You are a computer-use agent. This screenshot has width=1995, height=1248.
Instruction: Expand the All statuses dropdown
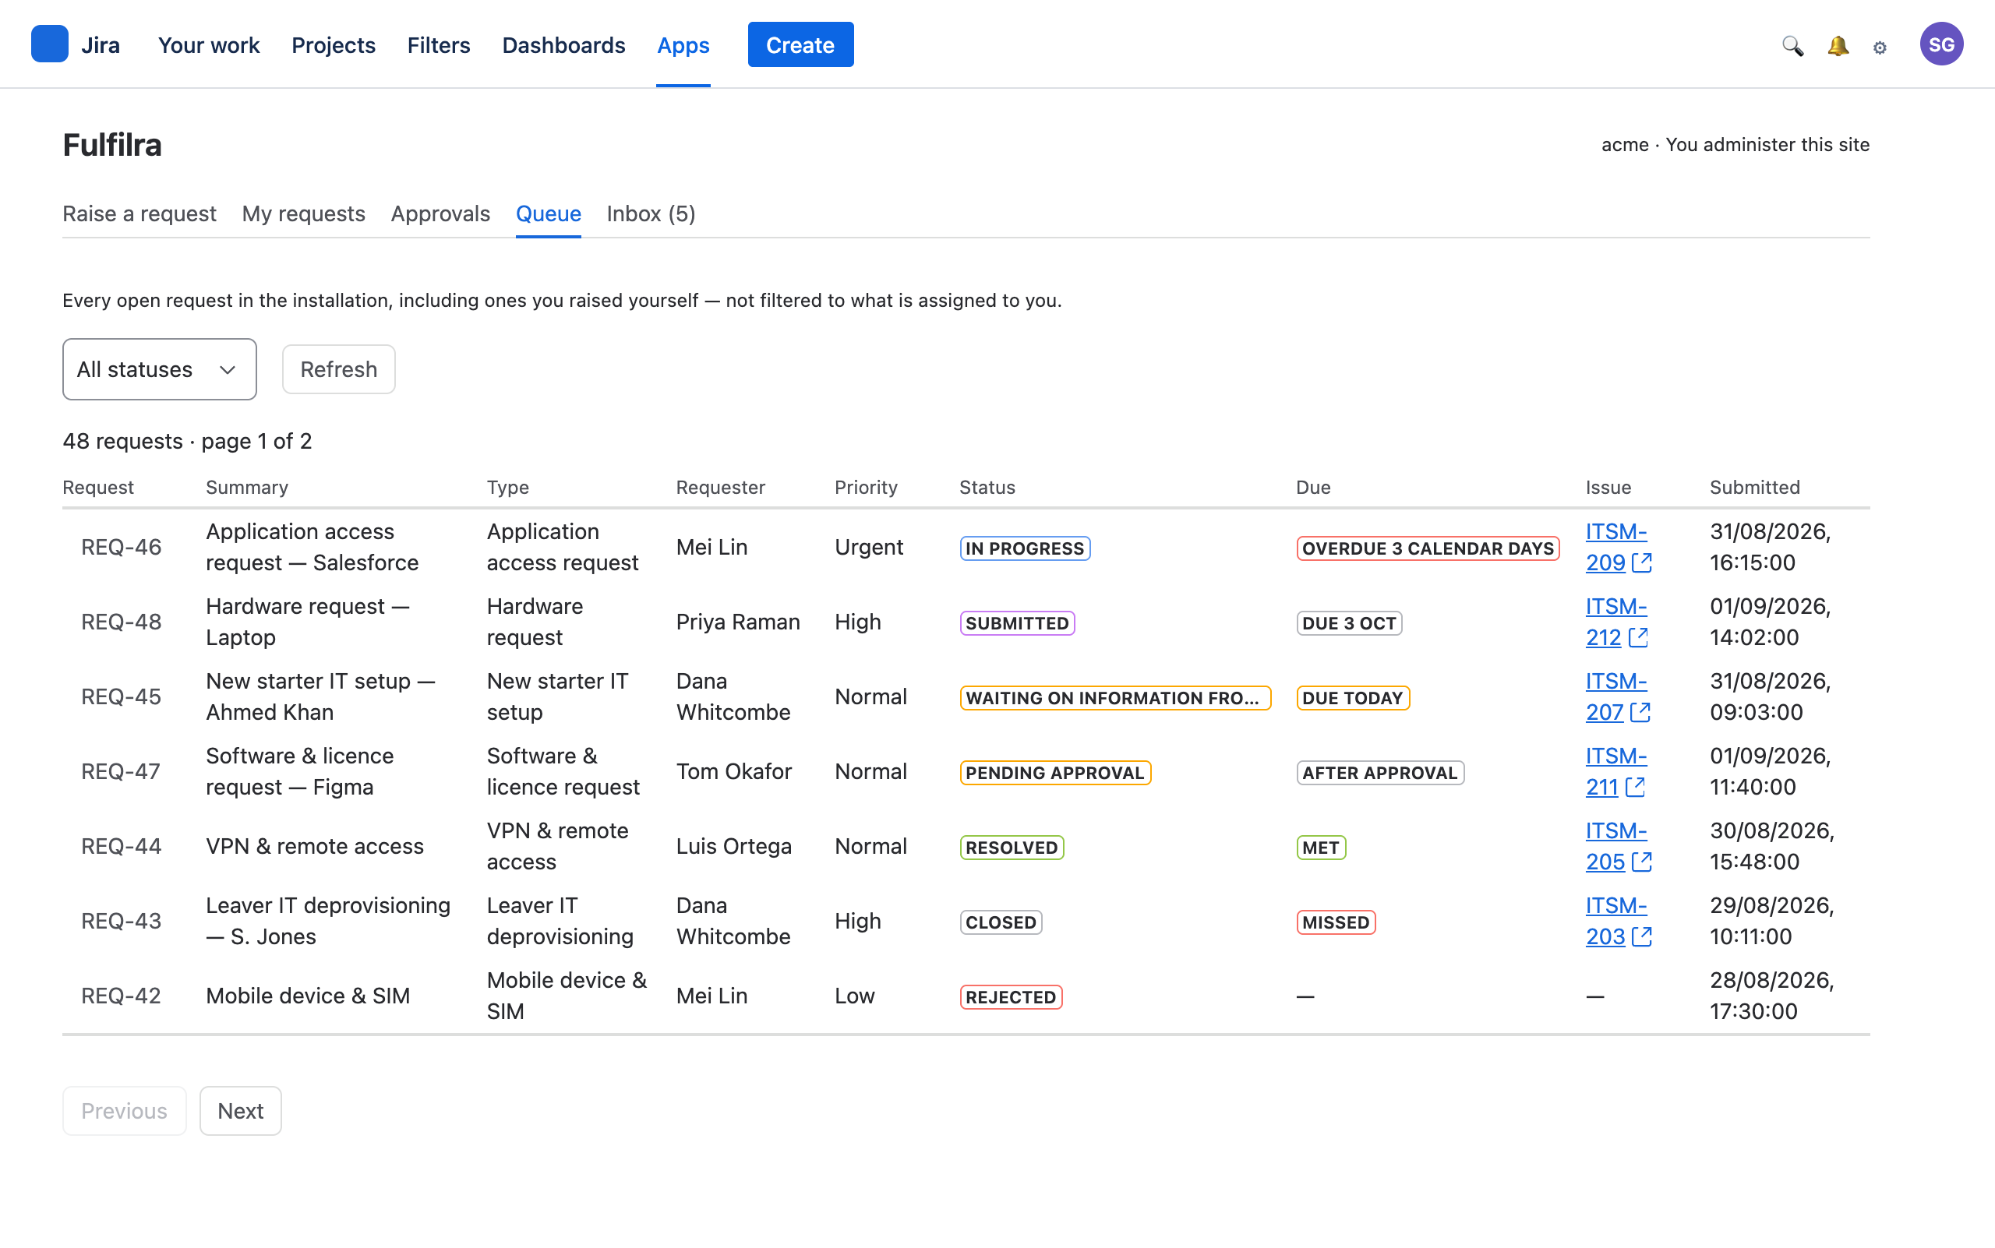[160, 369]
